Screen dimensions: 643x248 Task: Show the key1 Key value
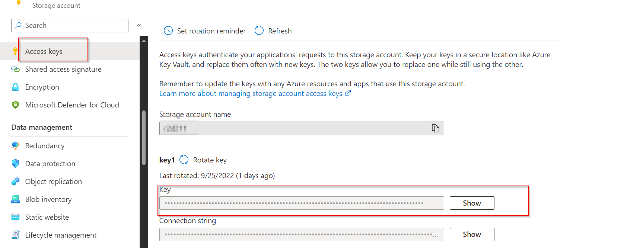(472, 203)
